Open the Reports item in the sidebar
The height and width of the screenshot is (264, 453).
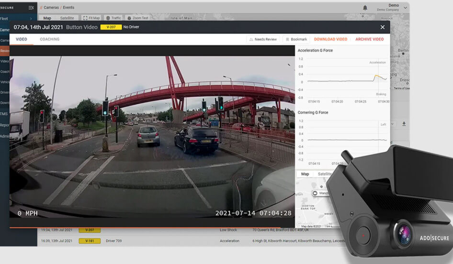(5, 125)
